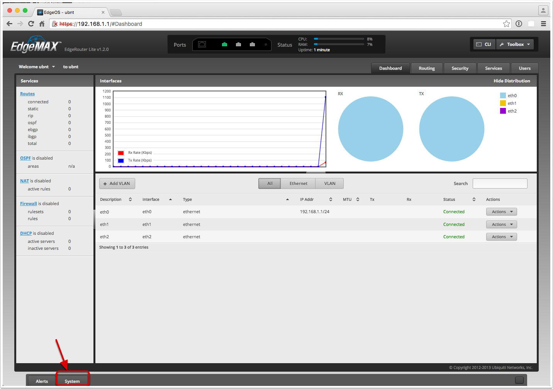
Task: Click the circled info extension icon
Action: coord(519,24)
